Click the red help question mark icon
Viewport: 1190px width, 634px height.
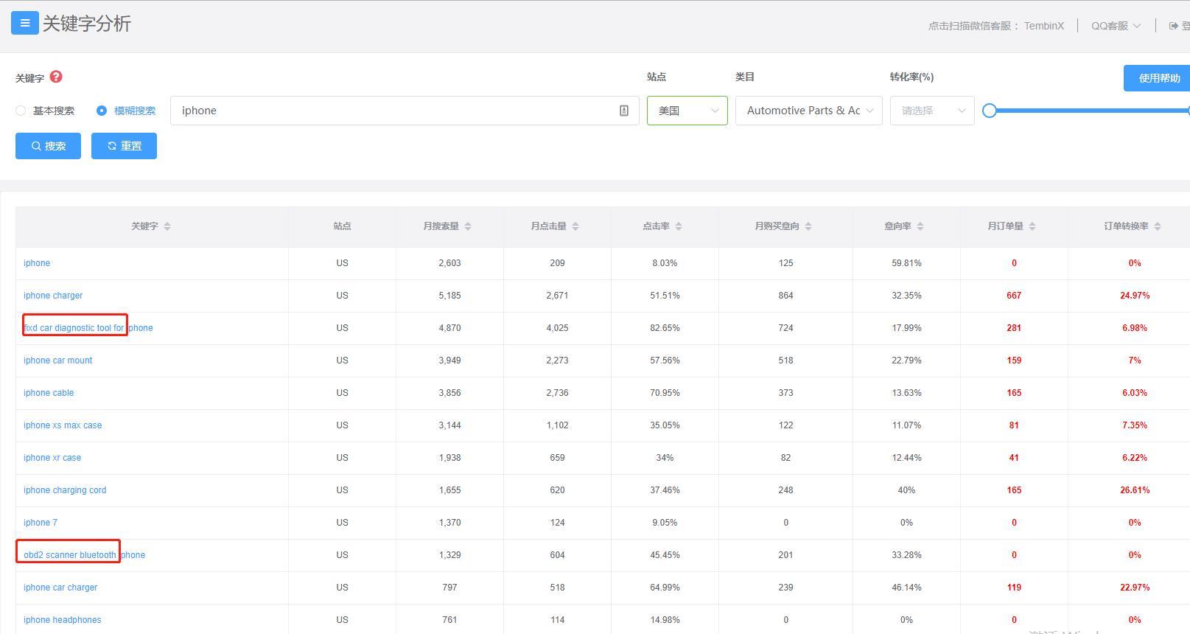pos(56,77)
